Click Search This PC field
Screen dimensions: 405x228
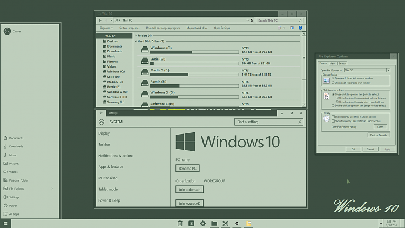tap(280, 21)
